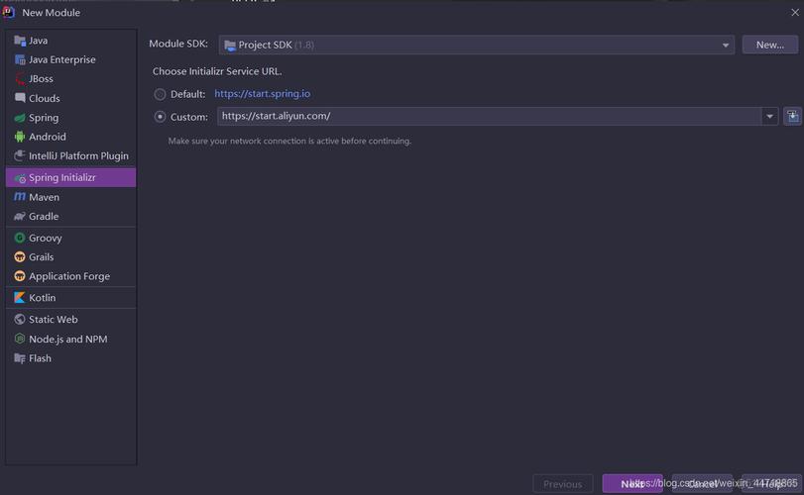The height and width of the screenshot is (495, 804).
Task: Open the custom URL history icon button
Action: pyautogui.click(x=792, y=116)
